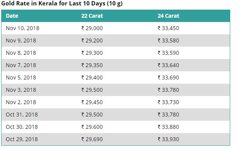241x150 pixels.
Task: Click the 24 Carat column header
Action: 169,16
